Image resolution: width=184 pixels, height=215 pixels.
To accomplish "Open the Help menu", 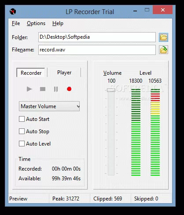I will [x=58, y=23].
